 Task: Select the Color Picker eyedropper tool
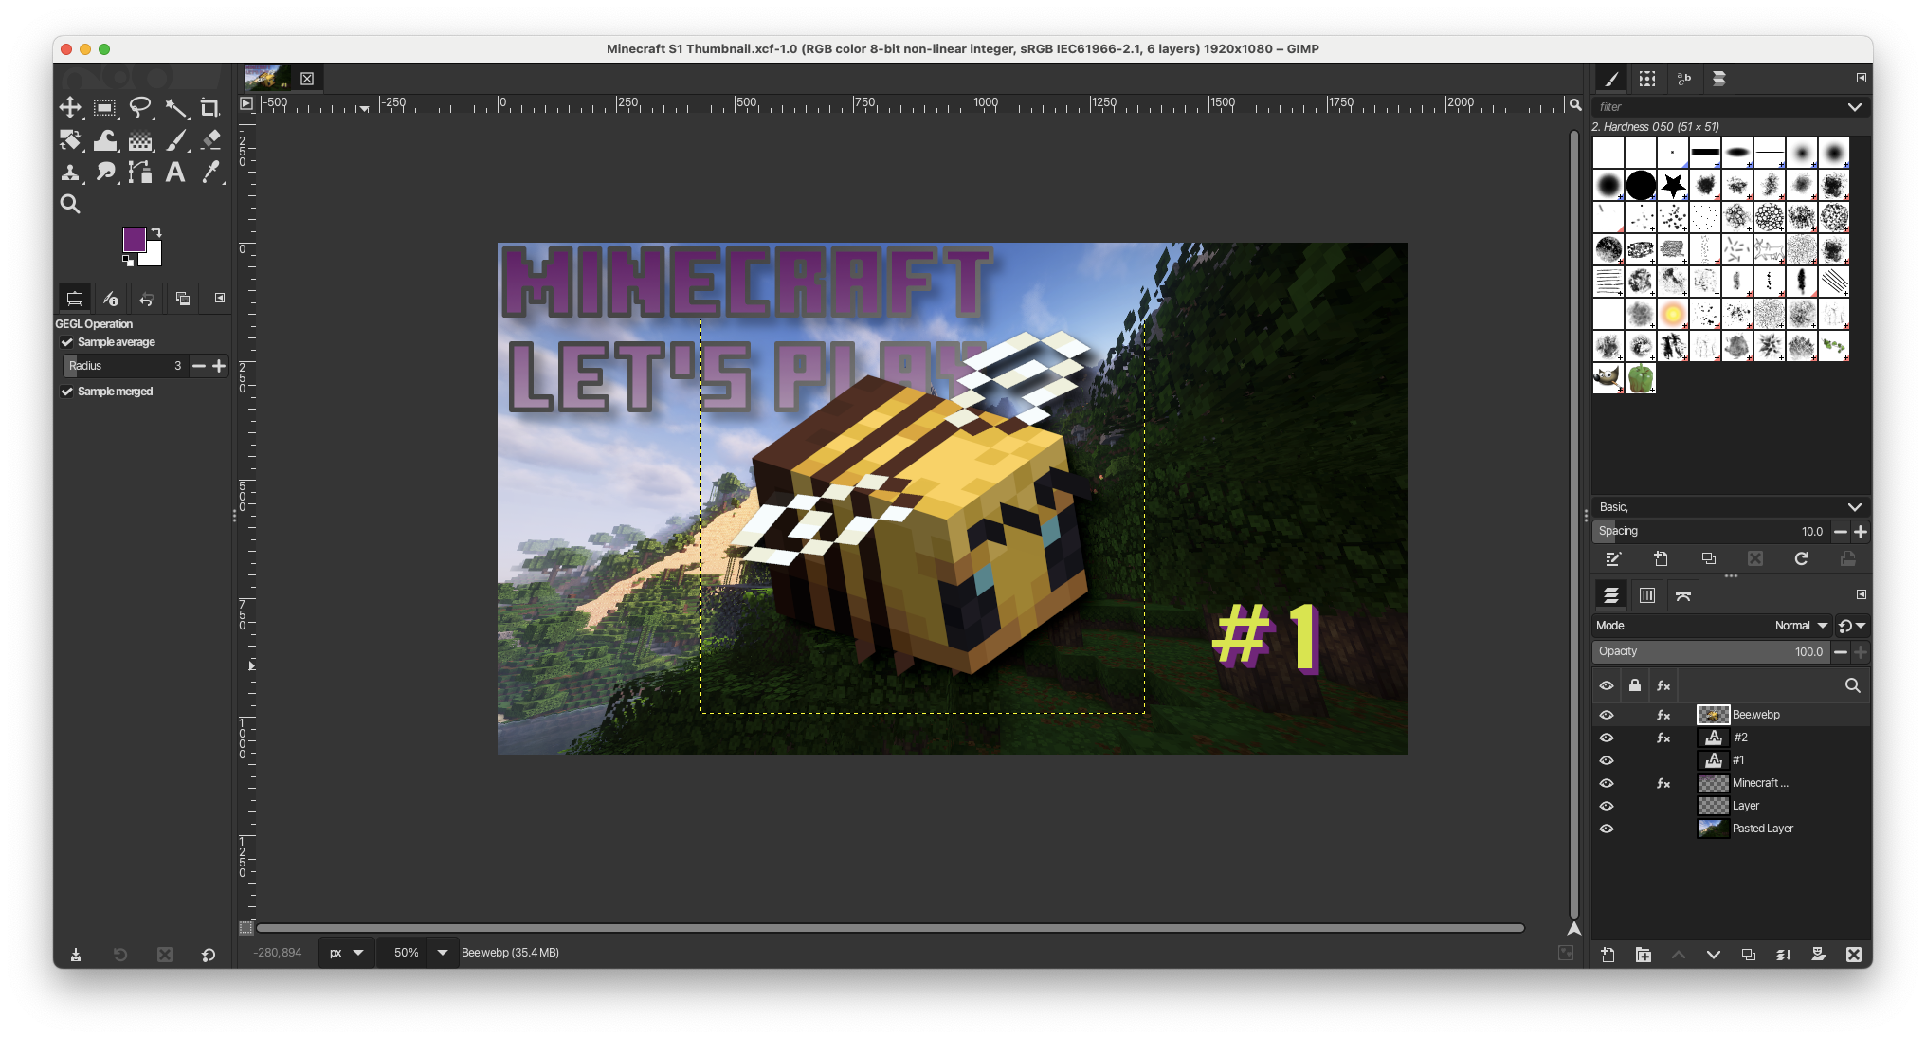click(x=210, y=172)
